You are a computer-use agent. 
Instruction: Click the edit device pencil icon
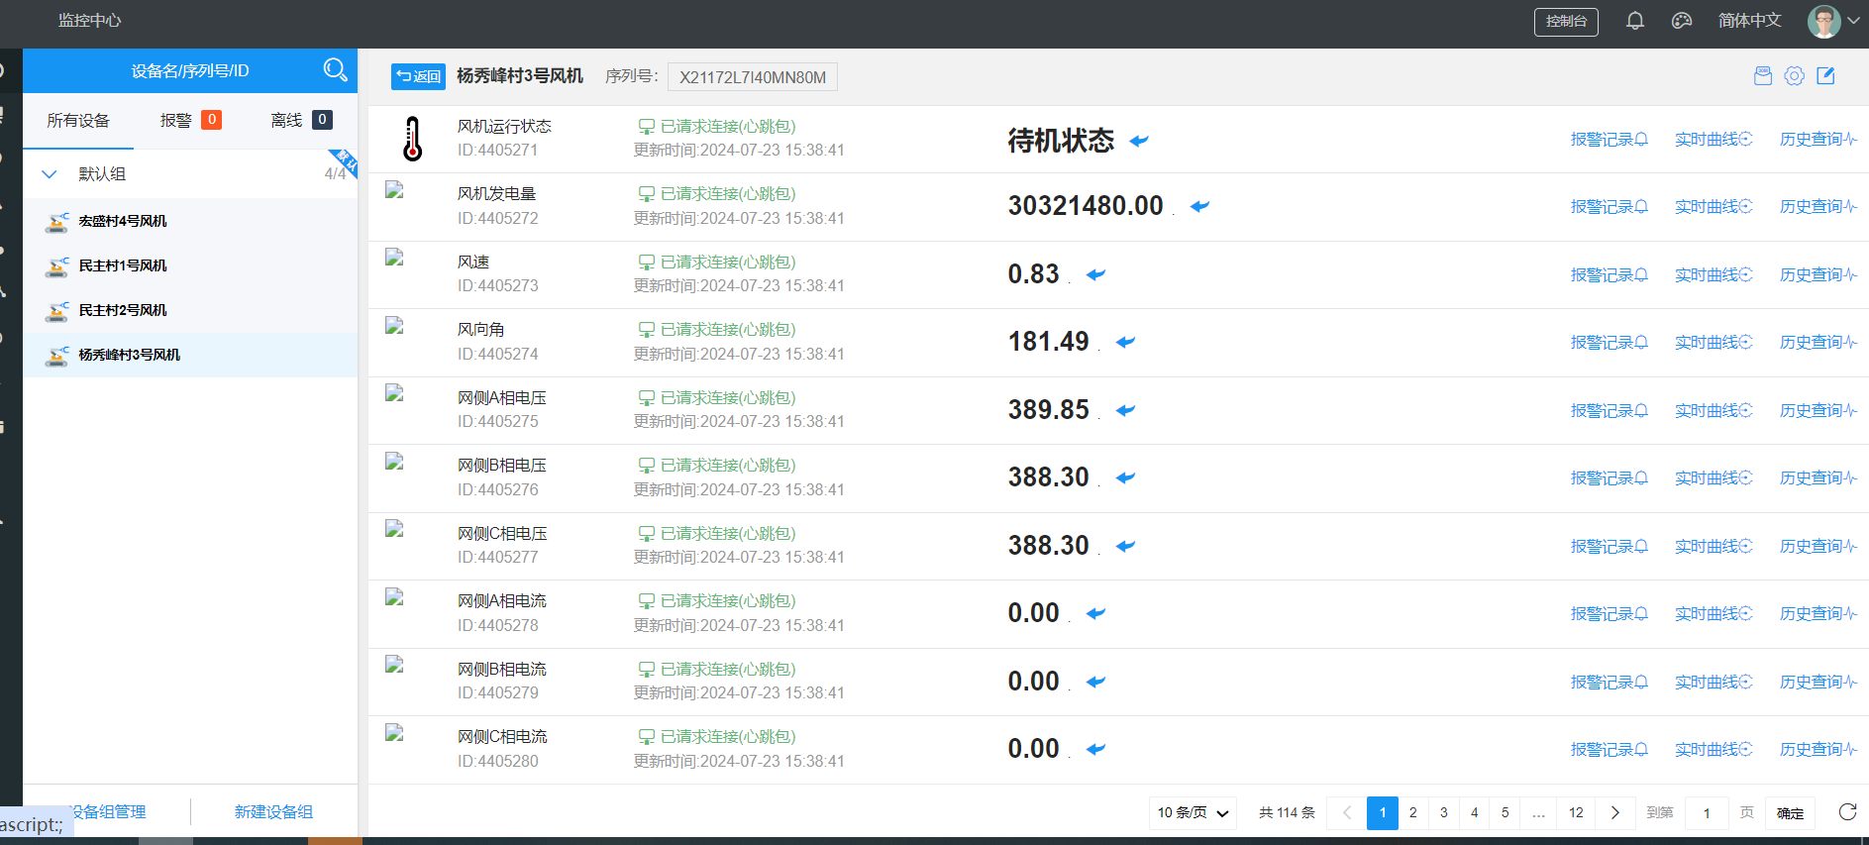click(1825, 76)
